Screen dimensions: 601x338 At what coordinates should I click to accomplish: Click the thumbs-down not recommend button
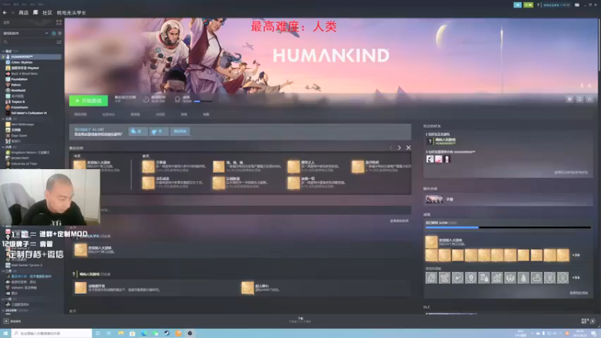pyautogui.click(x=159, y=131)
